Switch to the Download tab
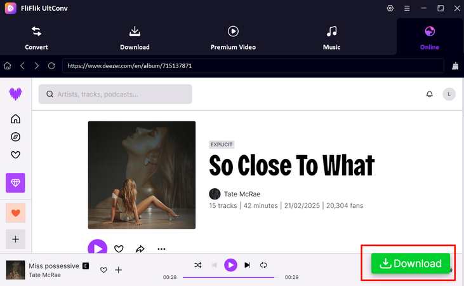 click(x=135, y=38)
